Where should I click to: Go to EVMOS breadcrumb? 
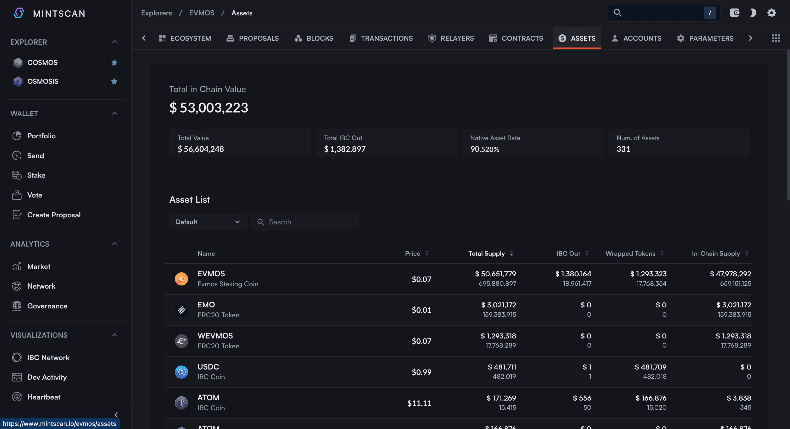click(201, 13)
